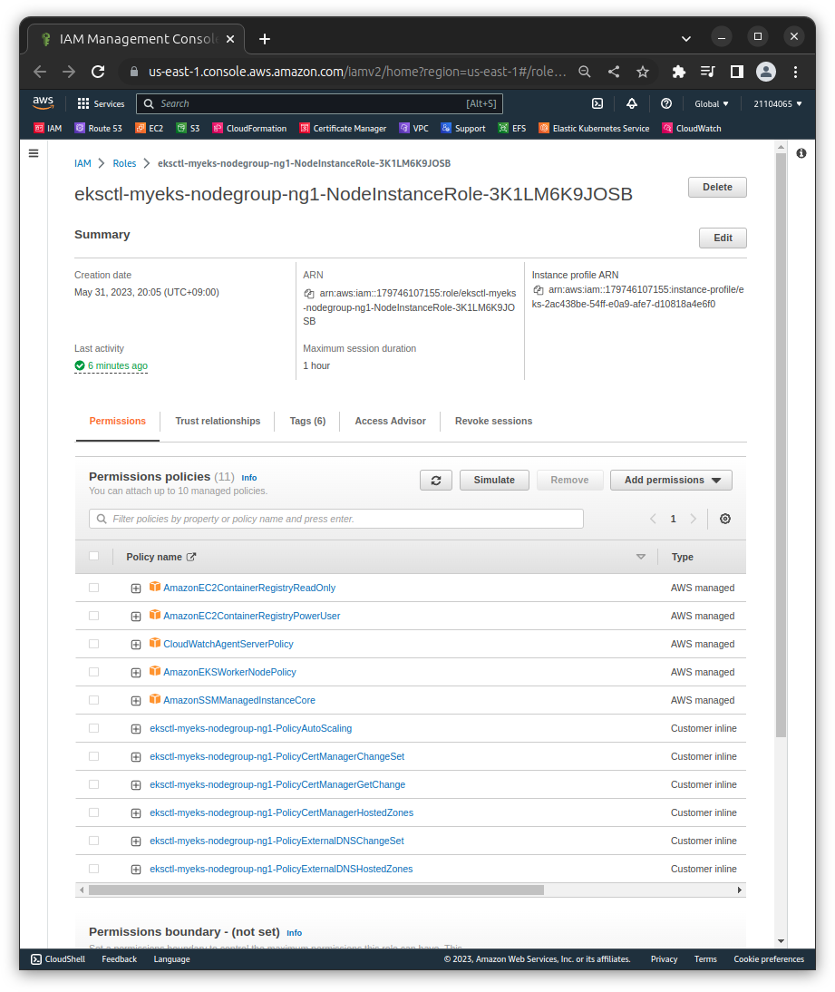Expand AmazonEC2ContainerRegistryReadOnly policy details
This screenshot has height=992, width=835.
click(x=136, y=588)
